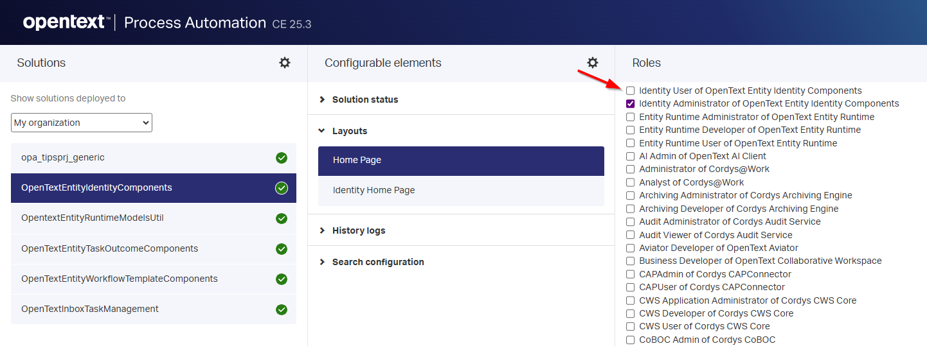Open the Solutions panel gear settings
Viewport: 927px width, 346px height.
[x=285, y=63]
